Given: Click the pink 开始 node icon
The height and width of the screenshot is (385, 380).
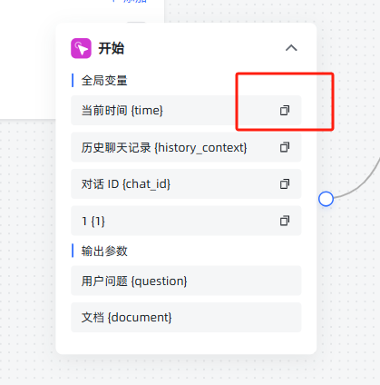Looking at the screenshot, I should pos(81,48).
